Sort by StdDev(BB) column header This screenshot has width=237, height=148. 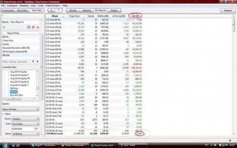(x=103, y=16)
